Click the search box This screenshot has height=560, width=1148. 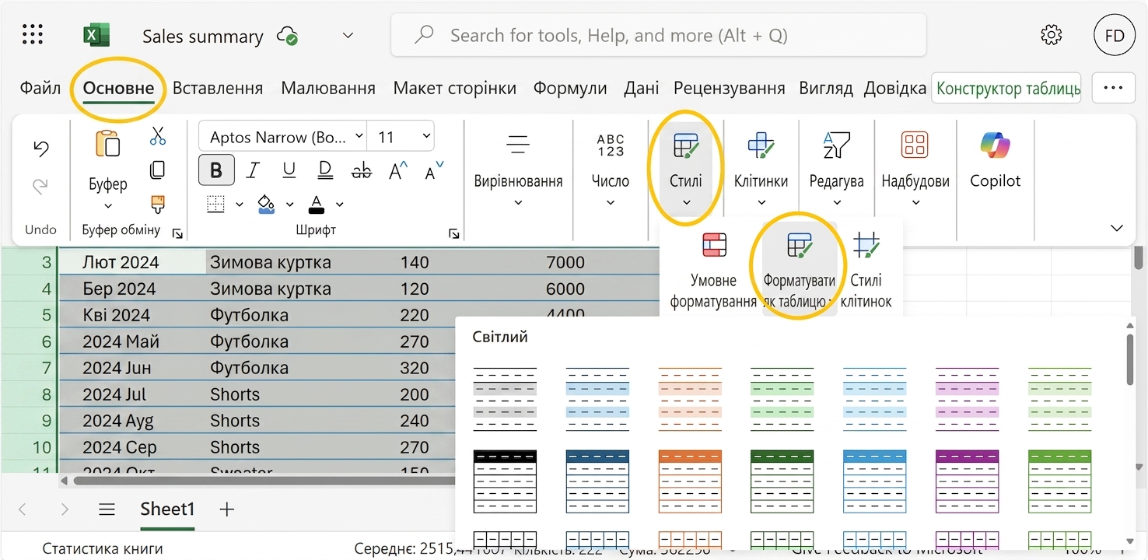point(658,35)
